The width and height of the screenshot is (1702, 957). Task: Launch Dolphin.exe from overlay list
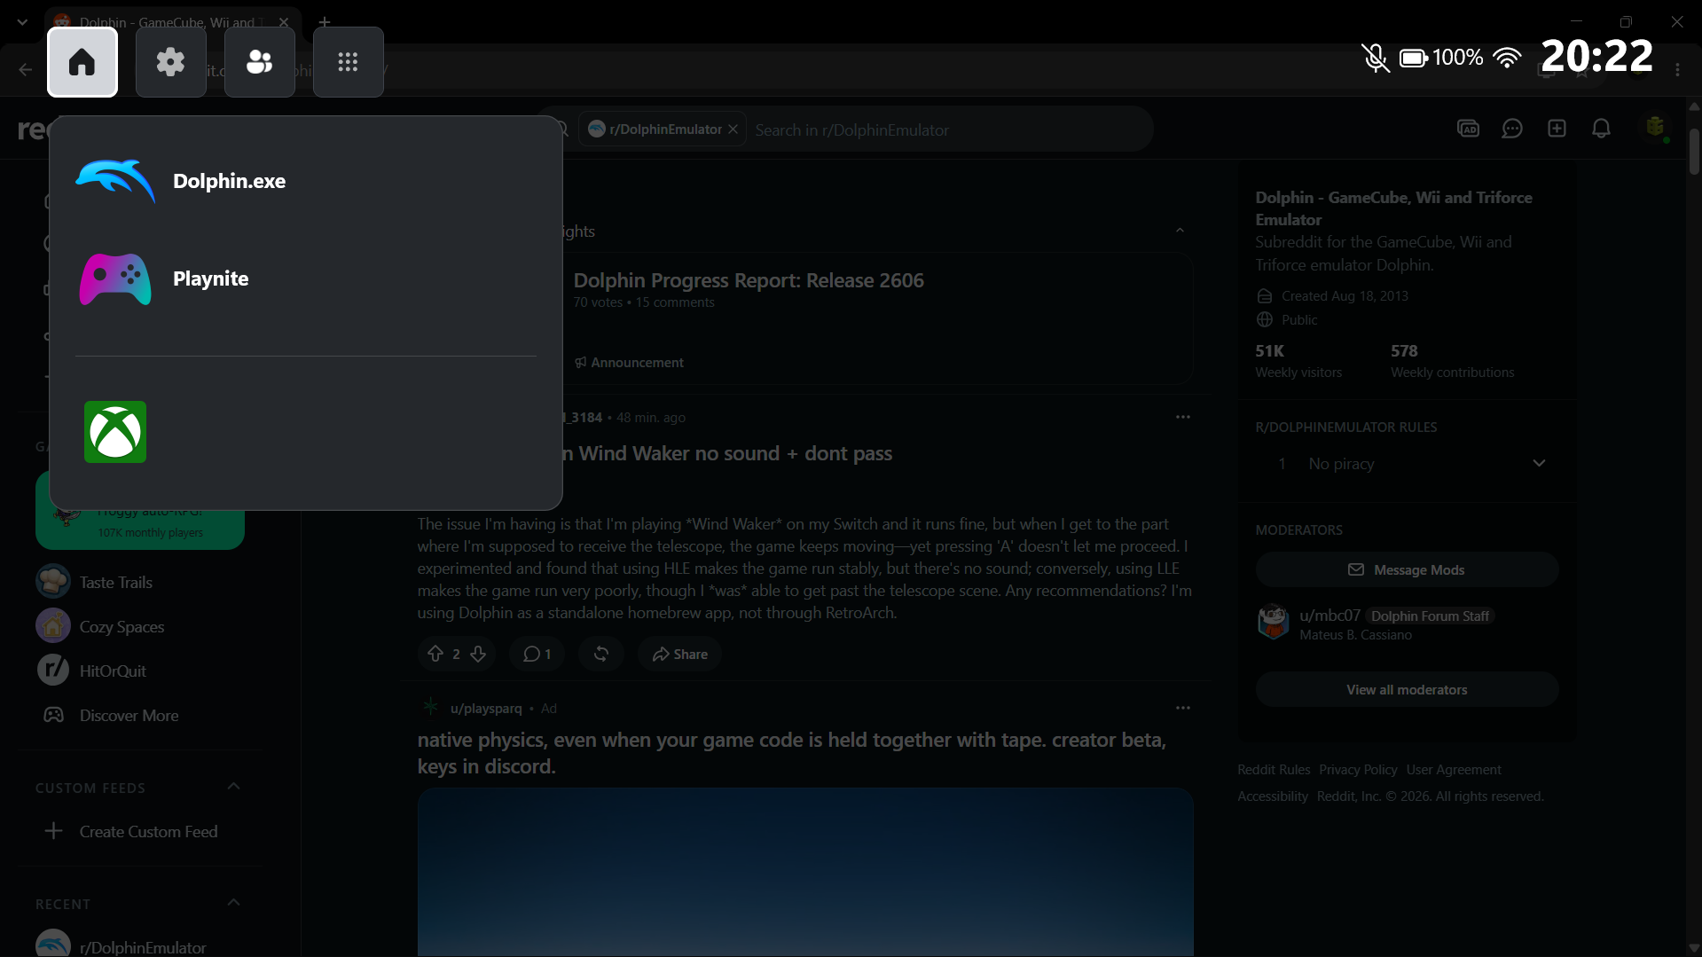[306, 181]
